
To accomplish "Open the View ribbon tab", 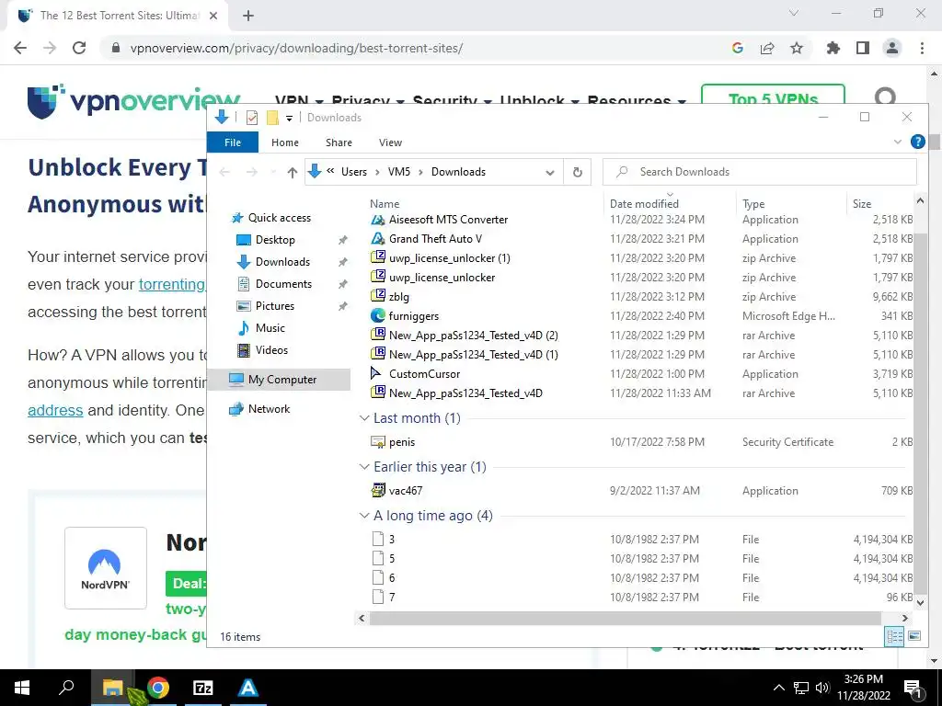I will click(x=390, y=142).
